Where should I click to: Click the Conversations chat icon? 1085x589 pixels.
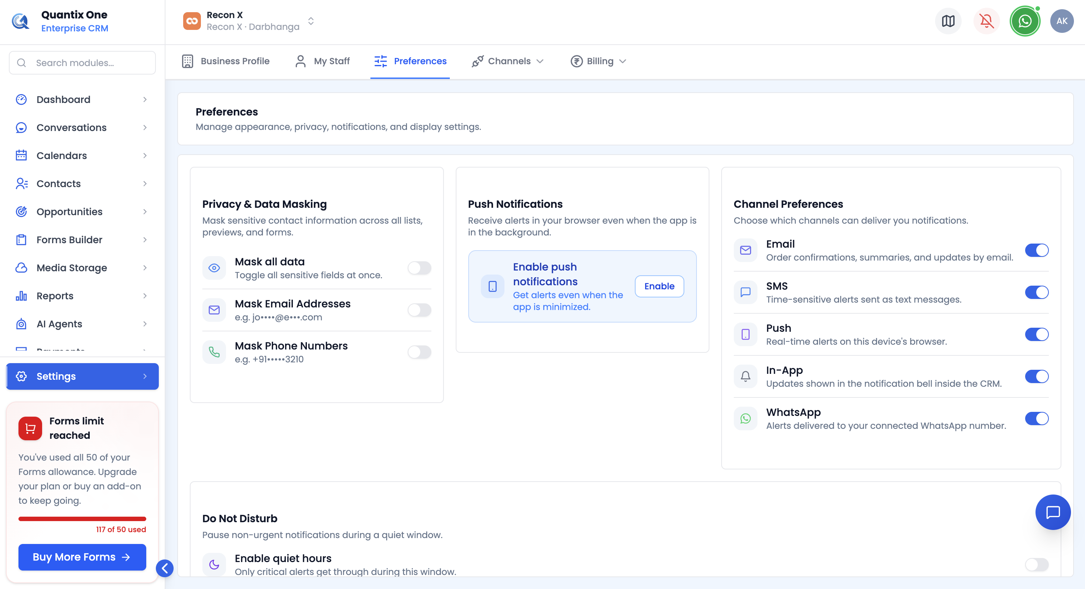(21, 128)
